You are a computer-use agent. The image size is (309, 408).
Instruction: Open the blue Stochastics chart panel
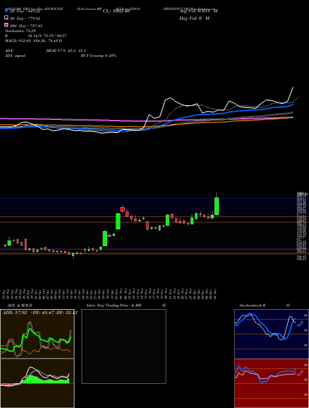pos(271,334)
